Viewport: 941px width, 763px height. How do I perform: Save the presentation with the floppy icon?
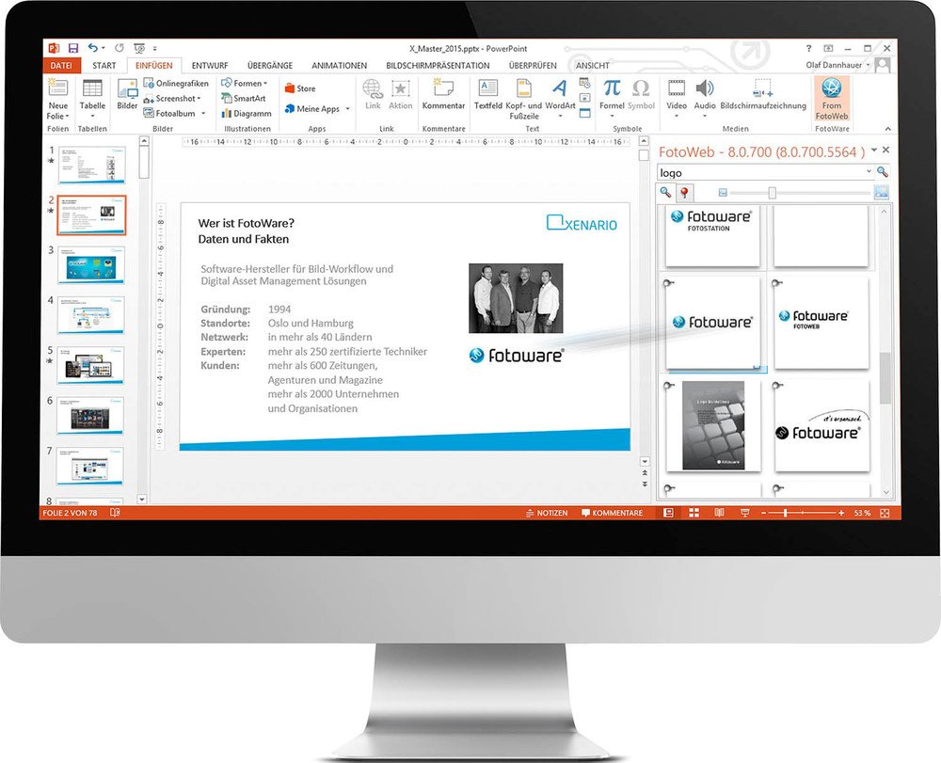pos(73,48)
